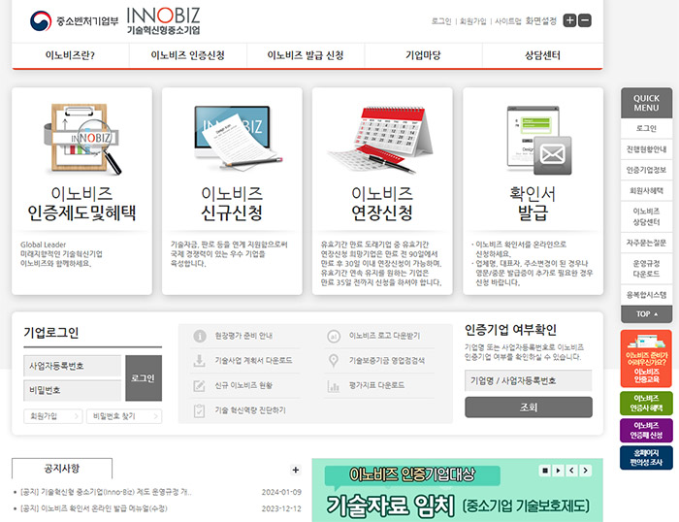
Task: Open the 기술사업 계획서 다운로드 link
Action: (253, 360)
